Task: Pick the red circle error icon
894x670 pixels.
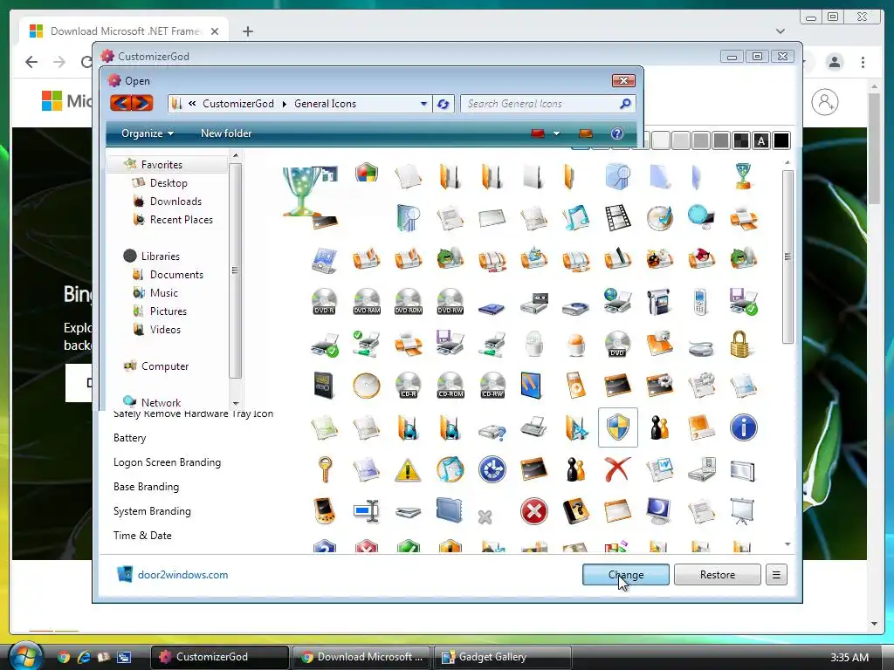Action: click(533, 511)
